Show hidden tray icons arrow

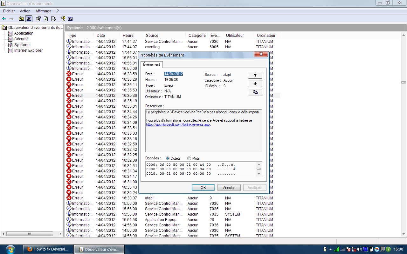pos(330,249)
